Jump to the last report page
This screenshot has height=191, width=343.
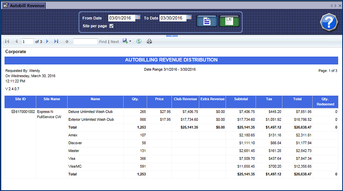coord(56,41)
